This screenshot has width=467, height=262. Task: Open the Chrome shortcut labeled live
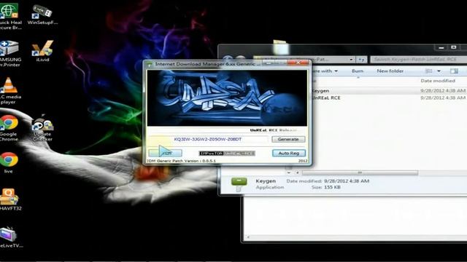9,162
